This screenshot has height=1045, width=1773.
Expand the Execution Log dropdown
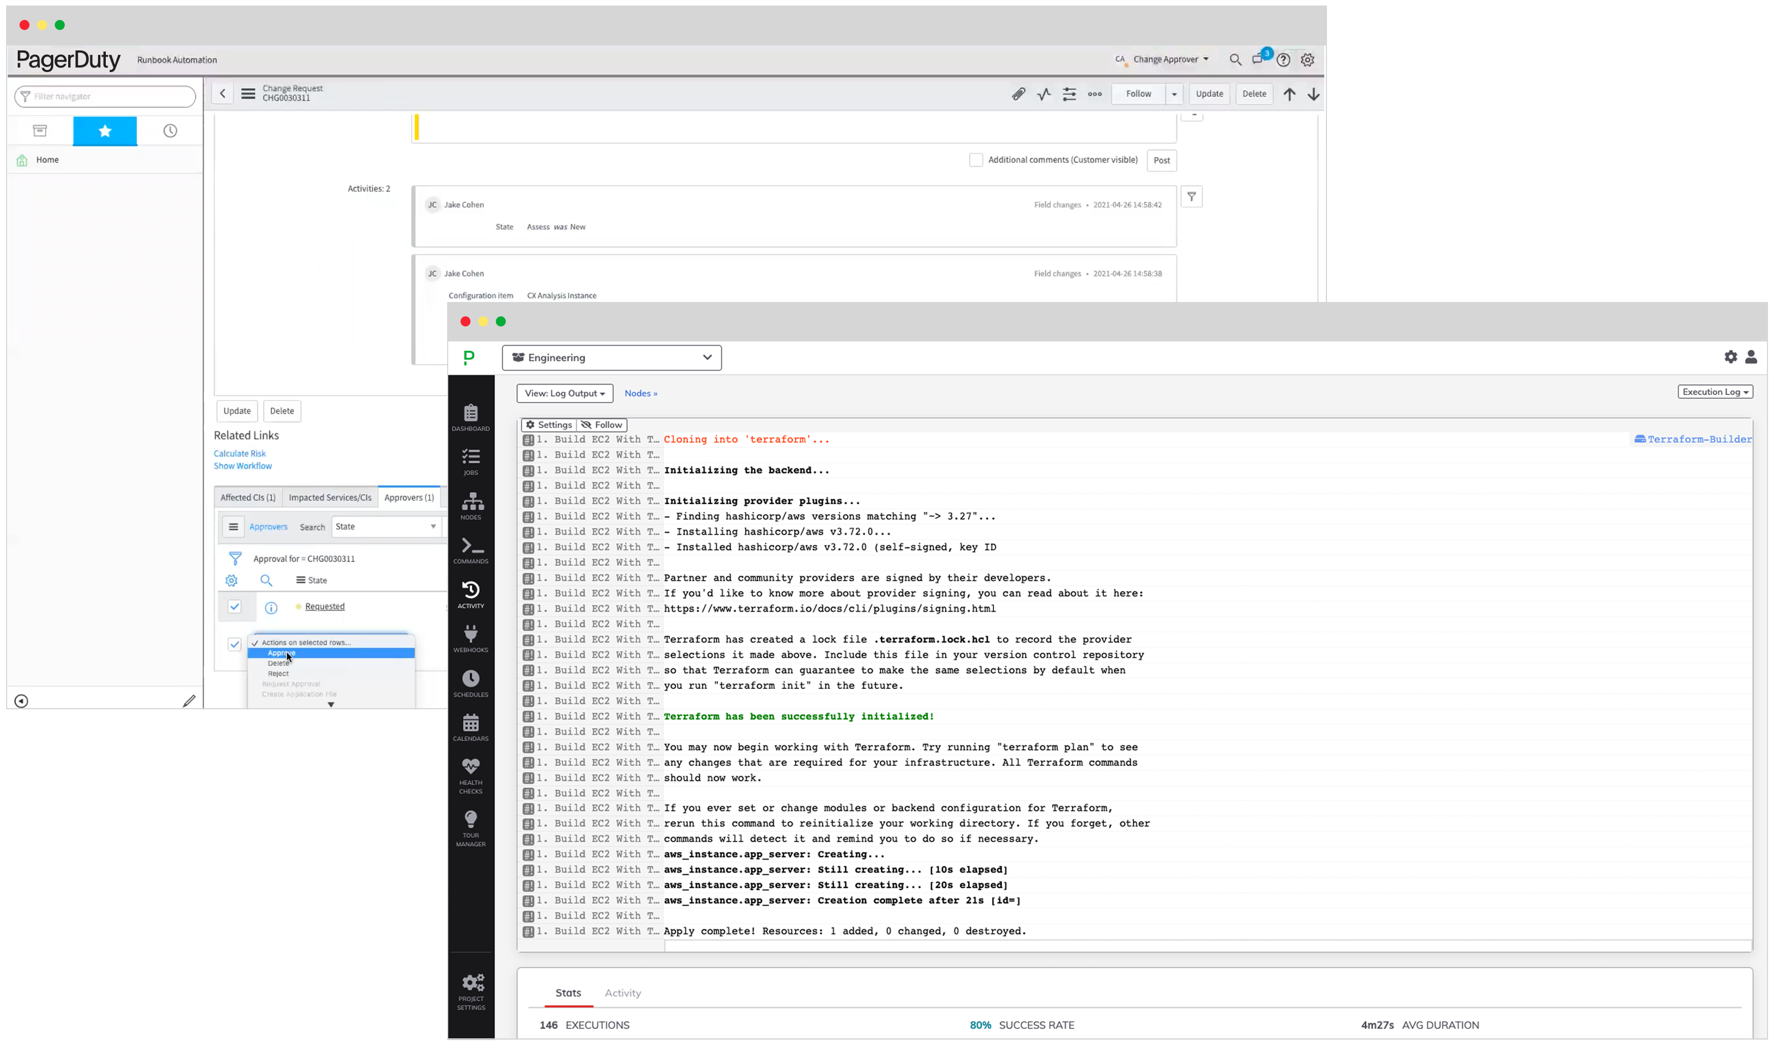(x=1716, y=392)
